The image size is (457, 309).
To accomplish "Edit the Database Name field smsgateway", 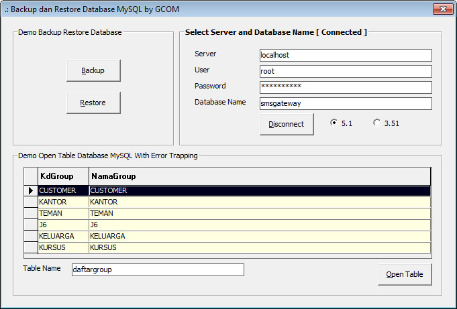I will pyautogui.click(x=345, y=103).
